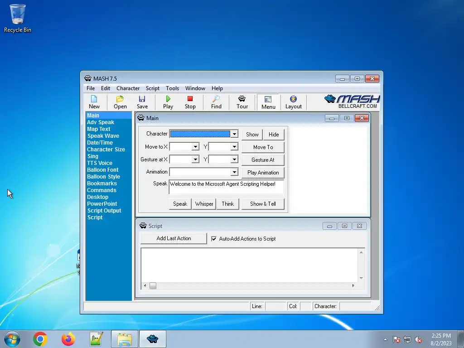Open the Move to X dropdown
This screenshot has height=348, width=464.
[x=195, y=146]
